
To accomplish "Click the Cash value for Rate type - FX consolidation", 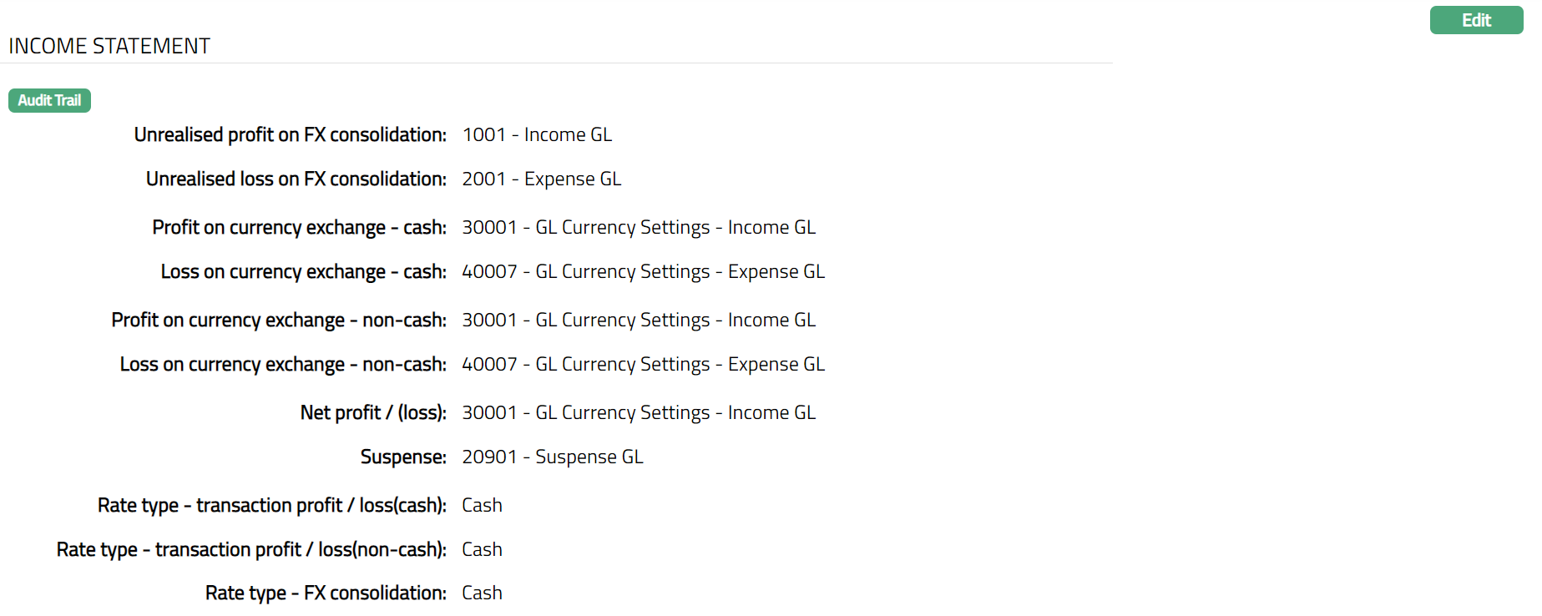I will [482, 593].
